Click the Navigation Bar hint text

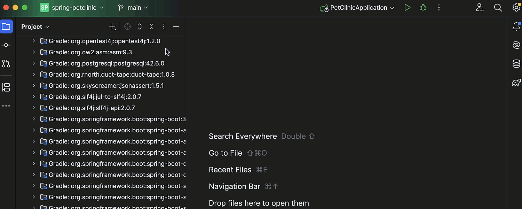(x=235, y=186)
